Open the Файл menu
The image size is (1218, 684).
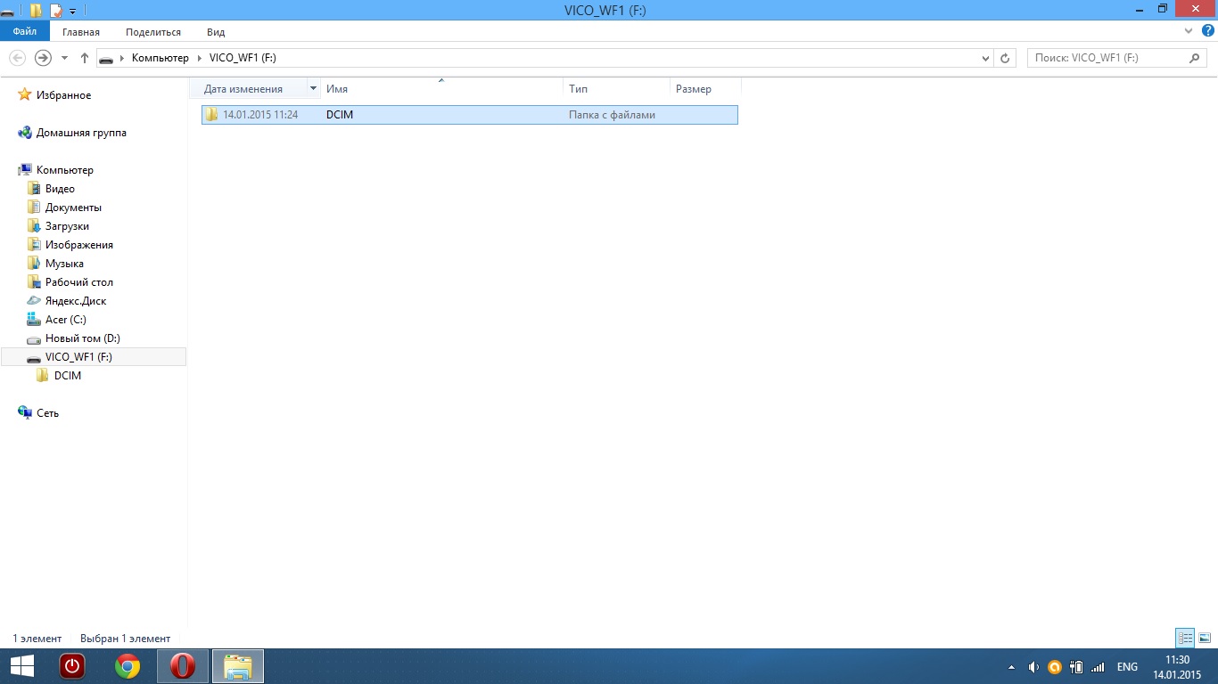[25, 31]
